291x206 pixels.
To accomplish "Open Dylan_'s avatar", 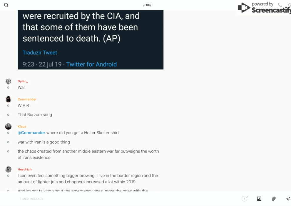I will (x=8, y=82).
